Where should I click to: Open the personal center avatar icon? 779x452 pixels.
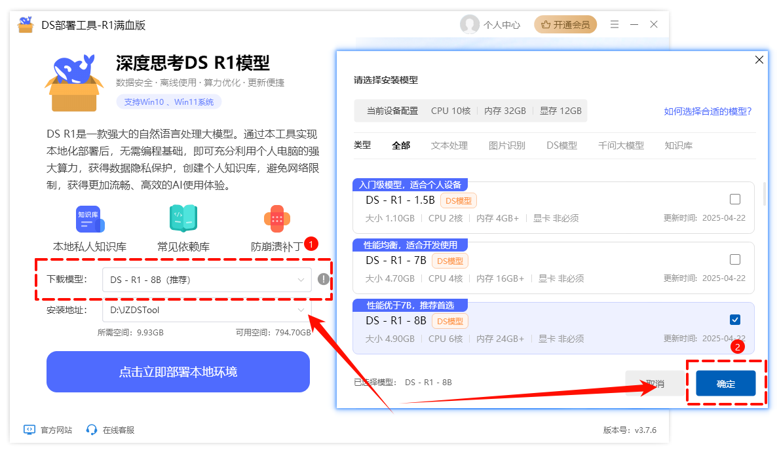pos(470,24)
